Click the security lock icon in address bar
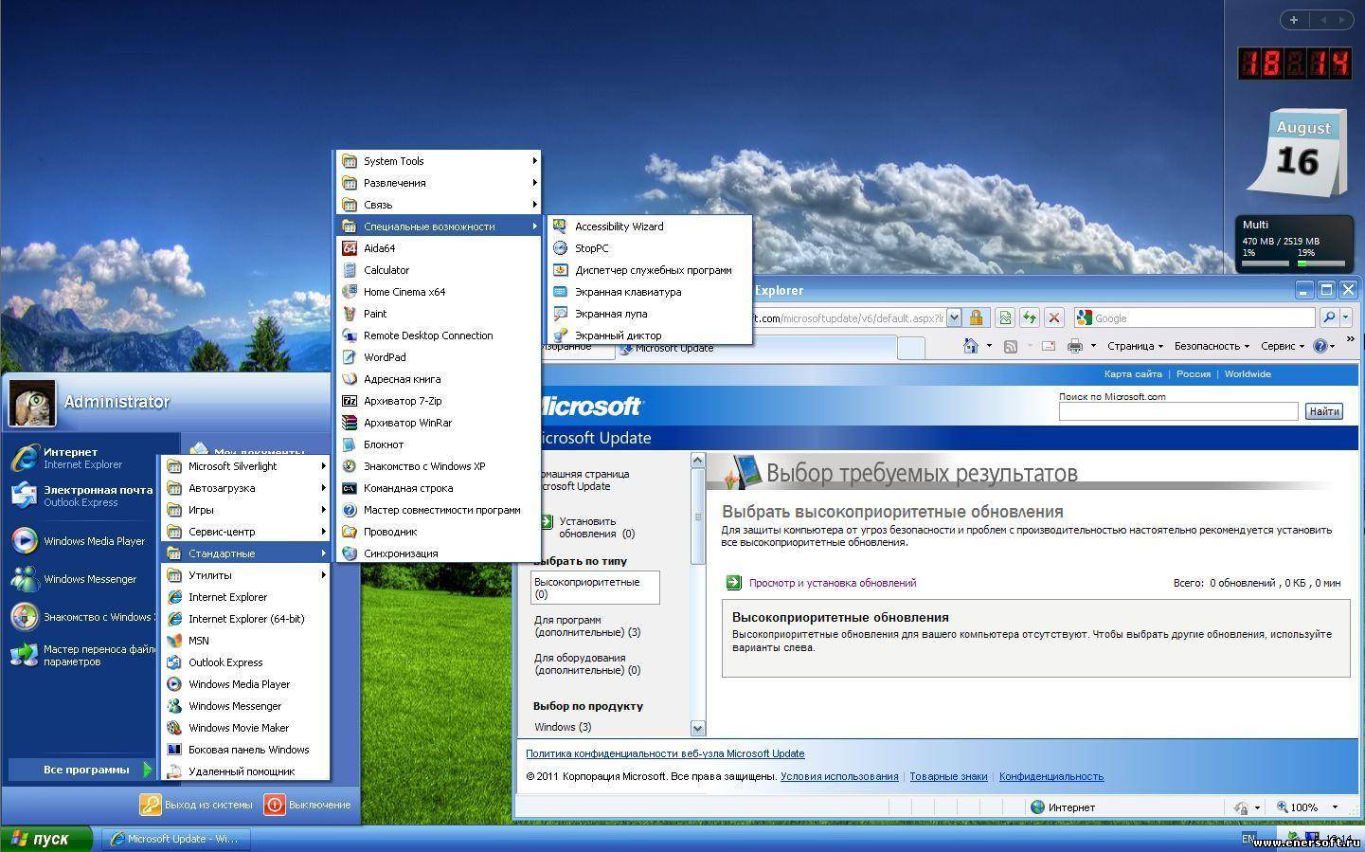Image resolution: width=1365 pixels, height=852 pixels. point(976,317)
